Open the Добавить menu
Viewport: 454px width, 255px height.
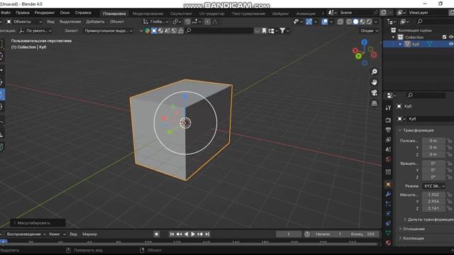pos(95,22)
